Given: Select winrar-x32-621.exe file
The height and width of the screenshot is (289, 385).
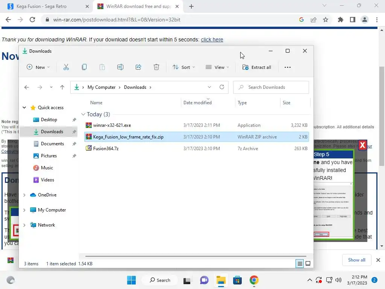Looking at the screenshot, I should 196,125.
